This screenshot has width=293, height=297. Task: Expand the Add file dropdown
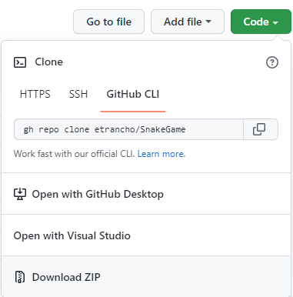click(188, 22)
